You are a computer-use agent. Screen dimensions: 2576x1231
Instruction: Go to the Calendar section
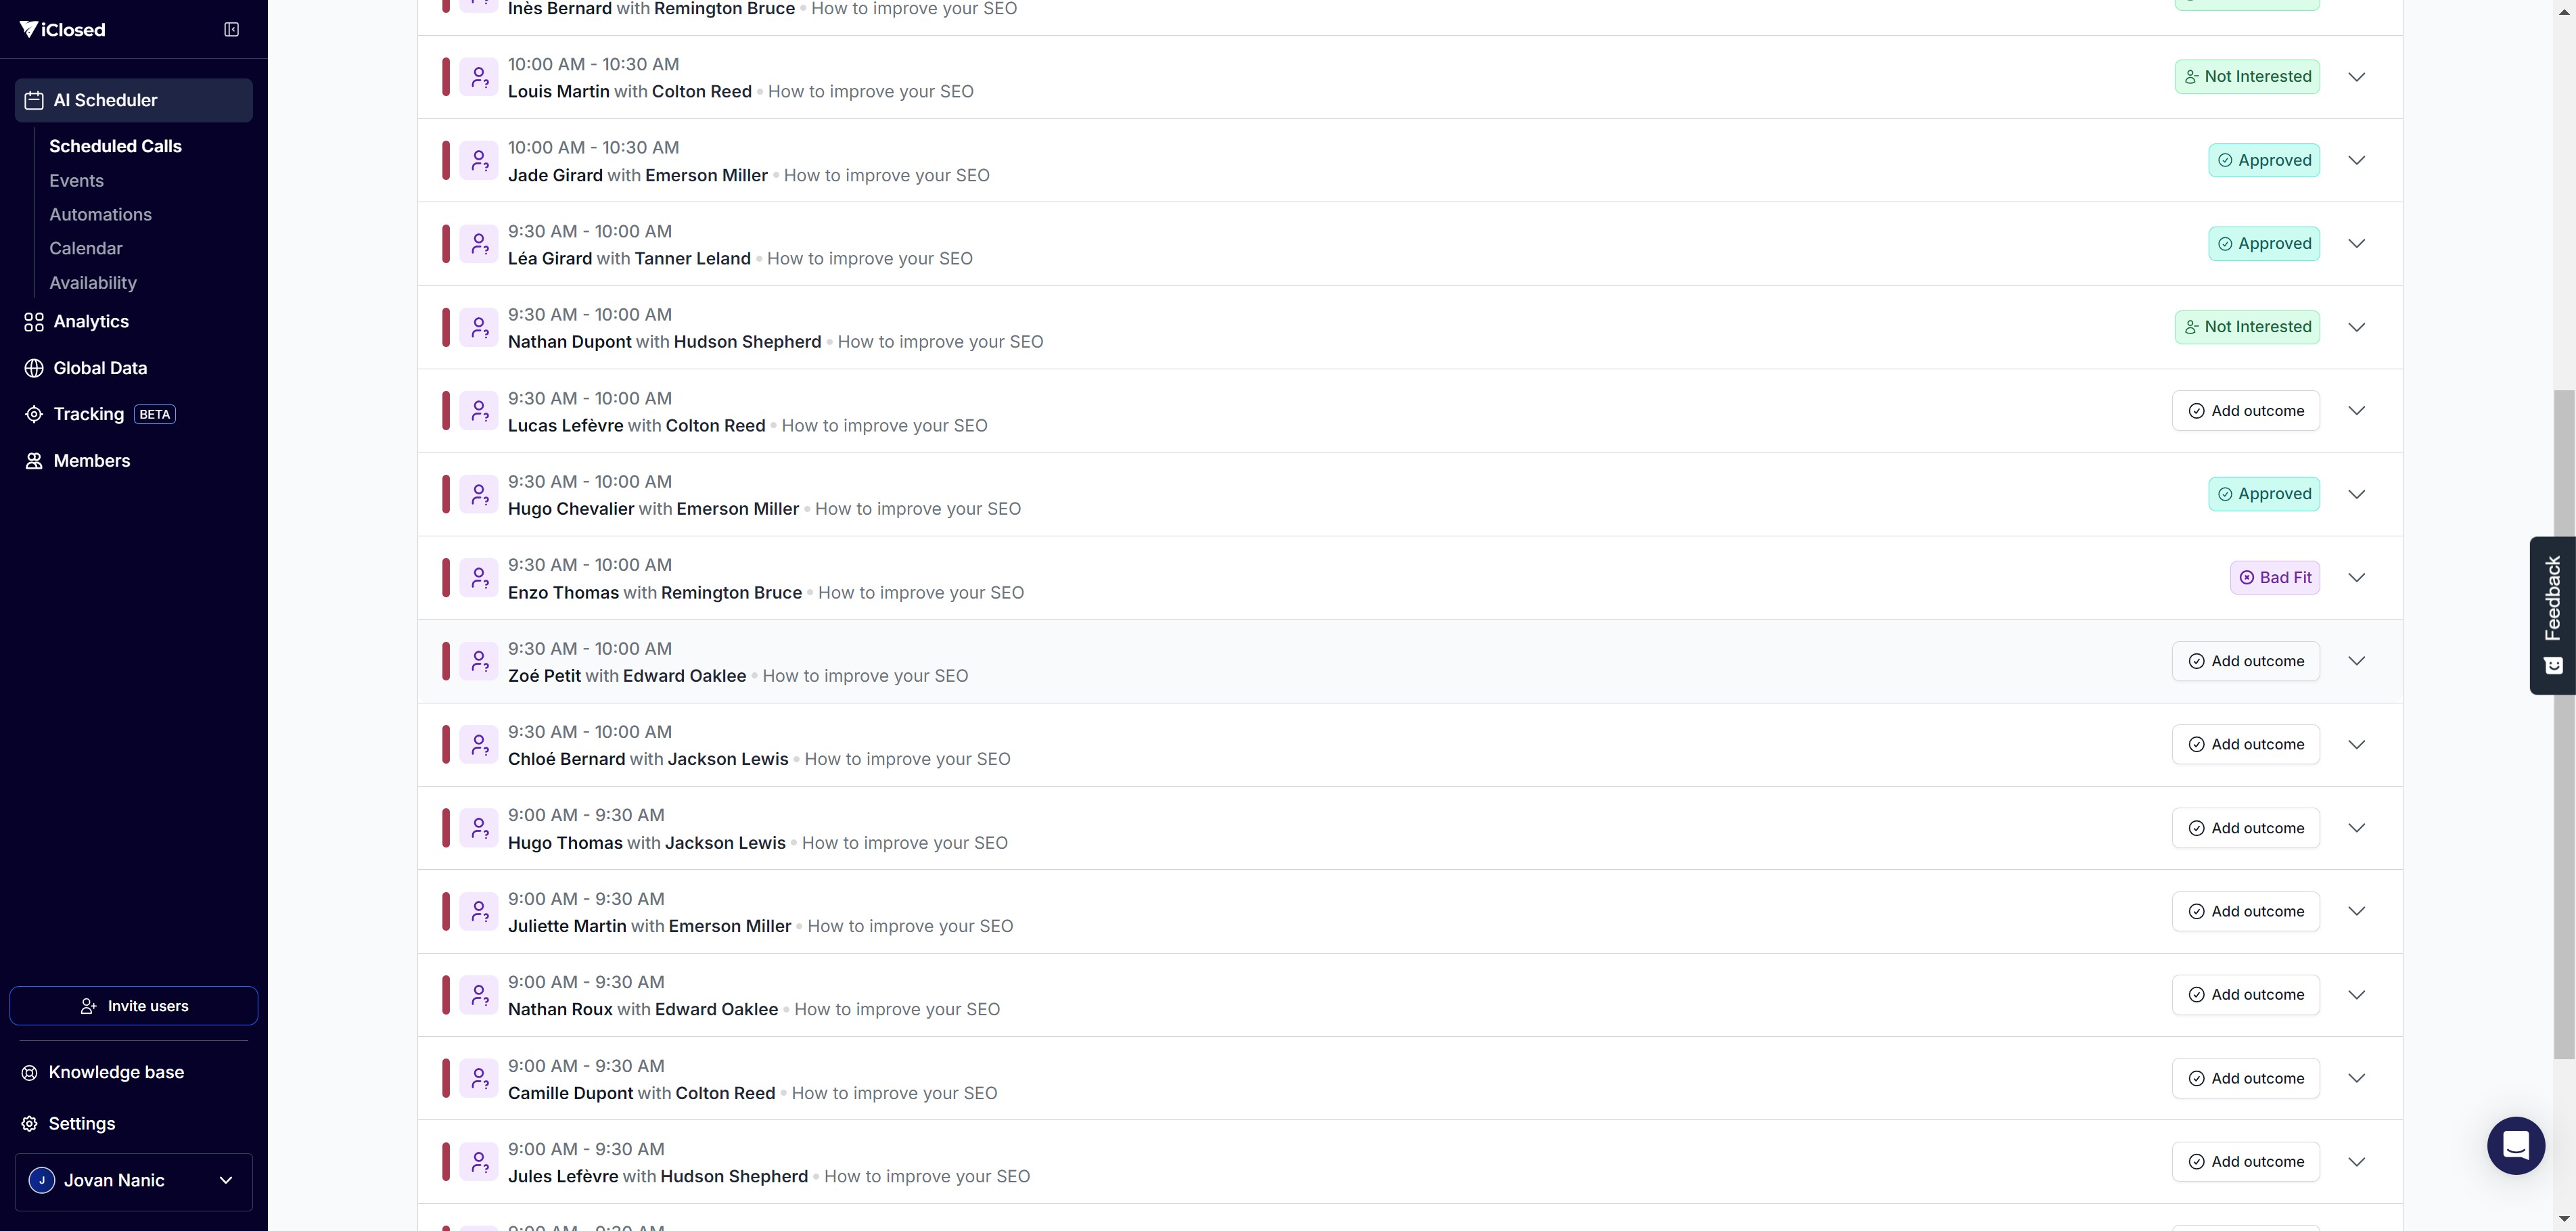86,248
